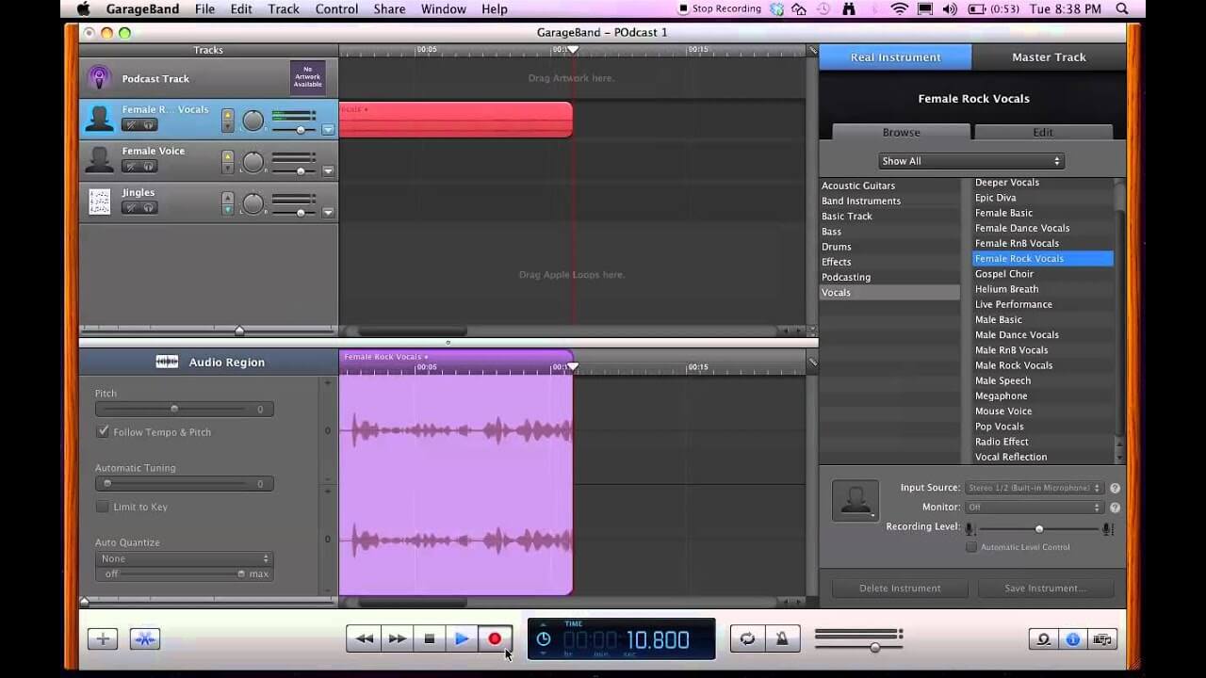Switch to the Master Track tab
This screenshot has width=1206, height=678.
pos(1048,56)
